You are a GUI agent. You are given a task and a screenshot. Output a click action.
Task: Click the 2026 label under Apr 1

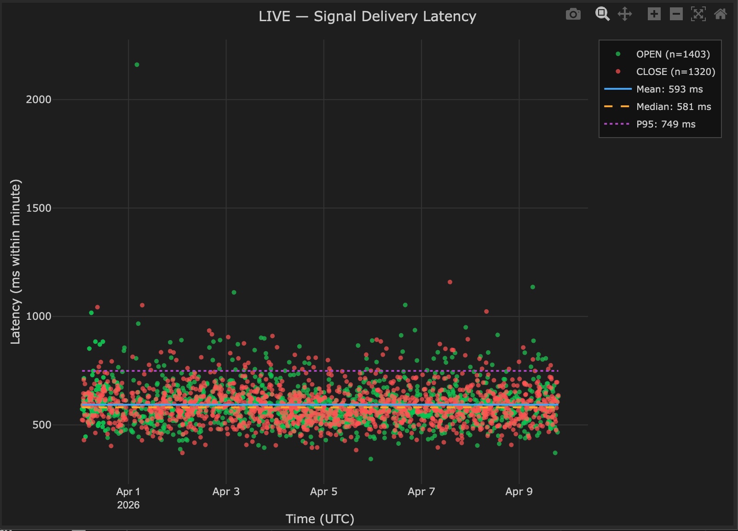click(x=129, y=505)
